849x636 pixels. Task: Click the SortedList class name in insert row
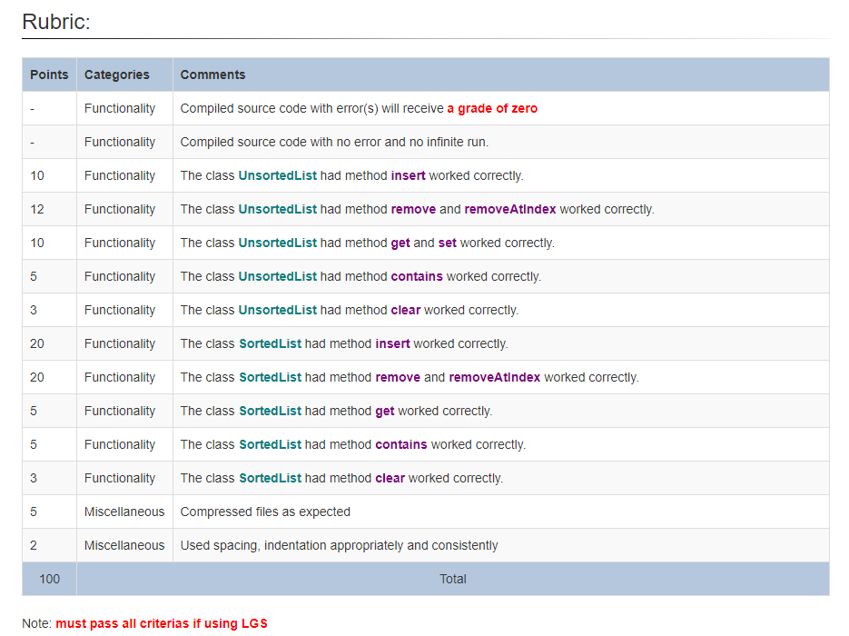(x=270, y=343)
